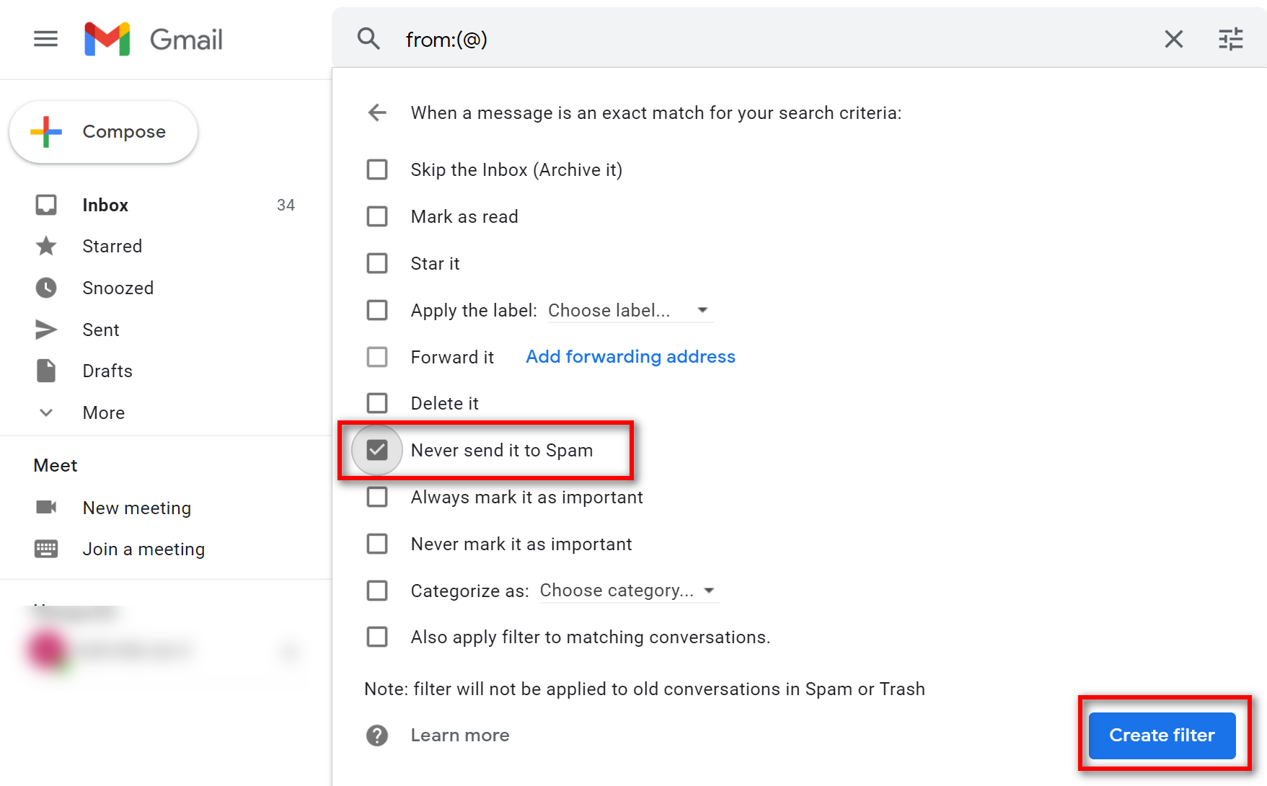Go back using the left arrow
The height and width of the screenshot is (786, 1267).
pos(377,112)
